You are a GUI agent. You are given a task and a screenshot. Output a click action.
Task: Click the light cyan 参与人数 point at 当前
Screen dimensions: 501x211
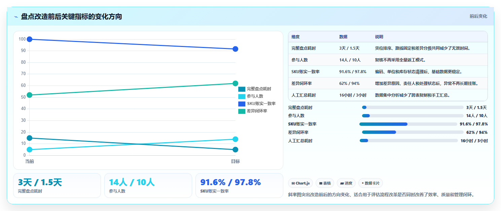point(30,150)
